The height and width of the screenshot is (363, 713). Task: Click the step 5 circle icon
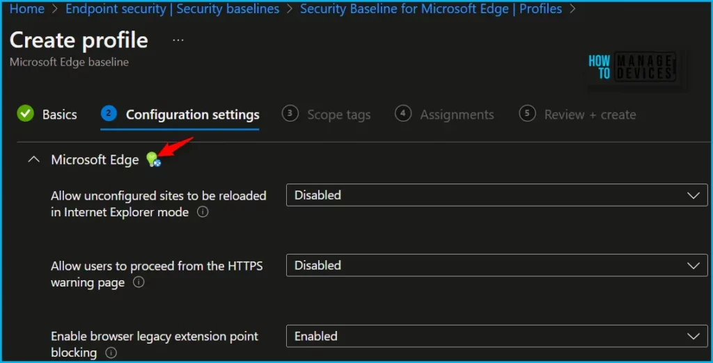pyautogui.click(x=527, y=113)
